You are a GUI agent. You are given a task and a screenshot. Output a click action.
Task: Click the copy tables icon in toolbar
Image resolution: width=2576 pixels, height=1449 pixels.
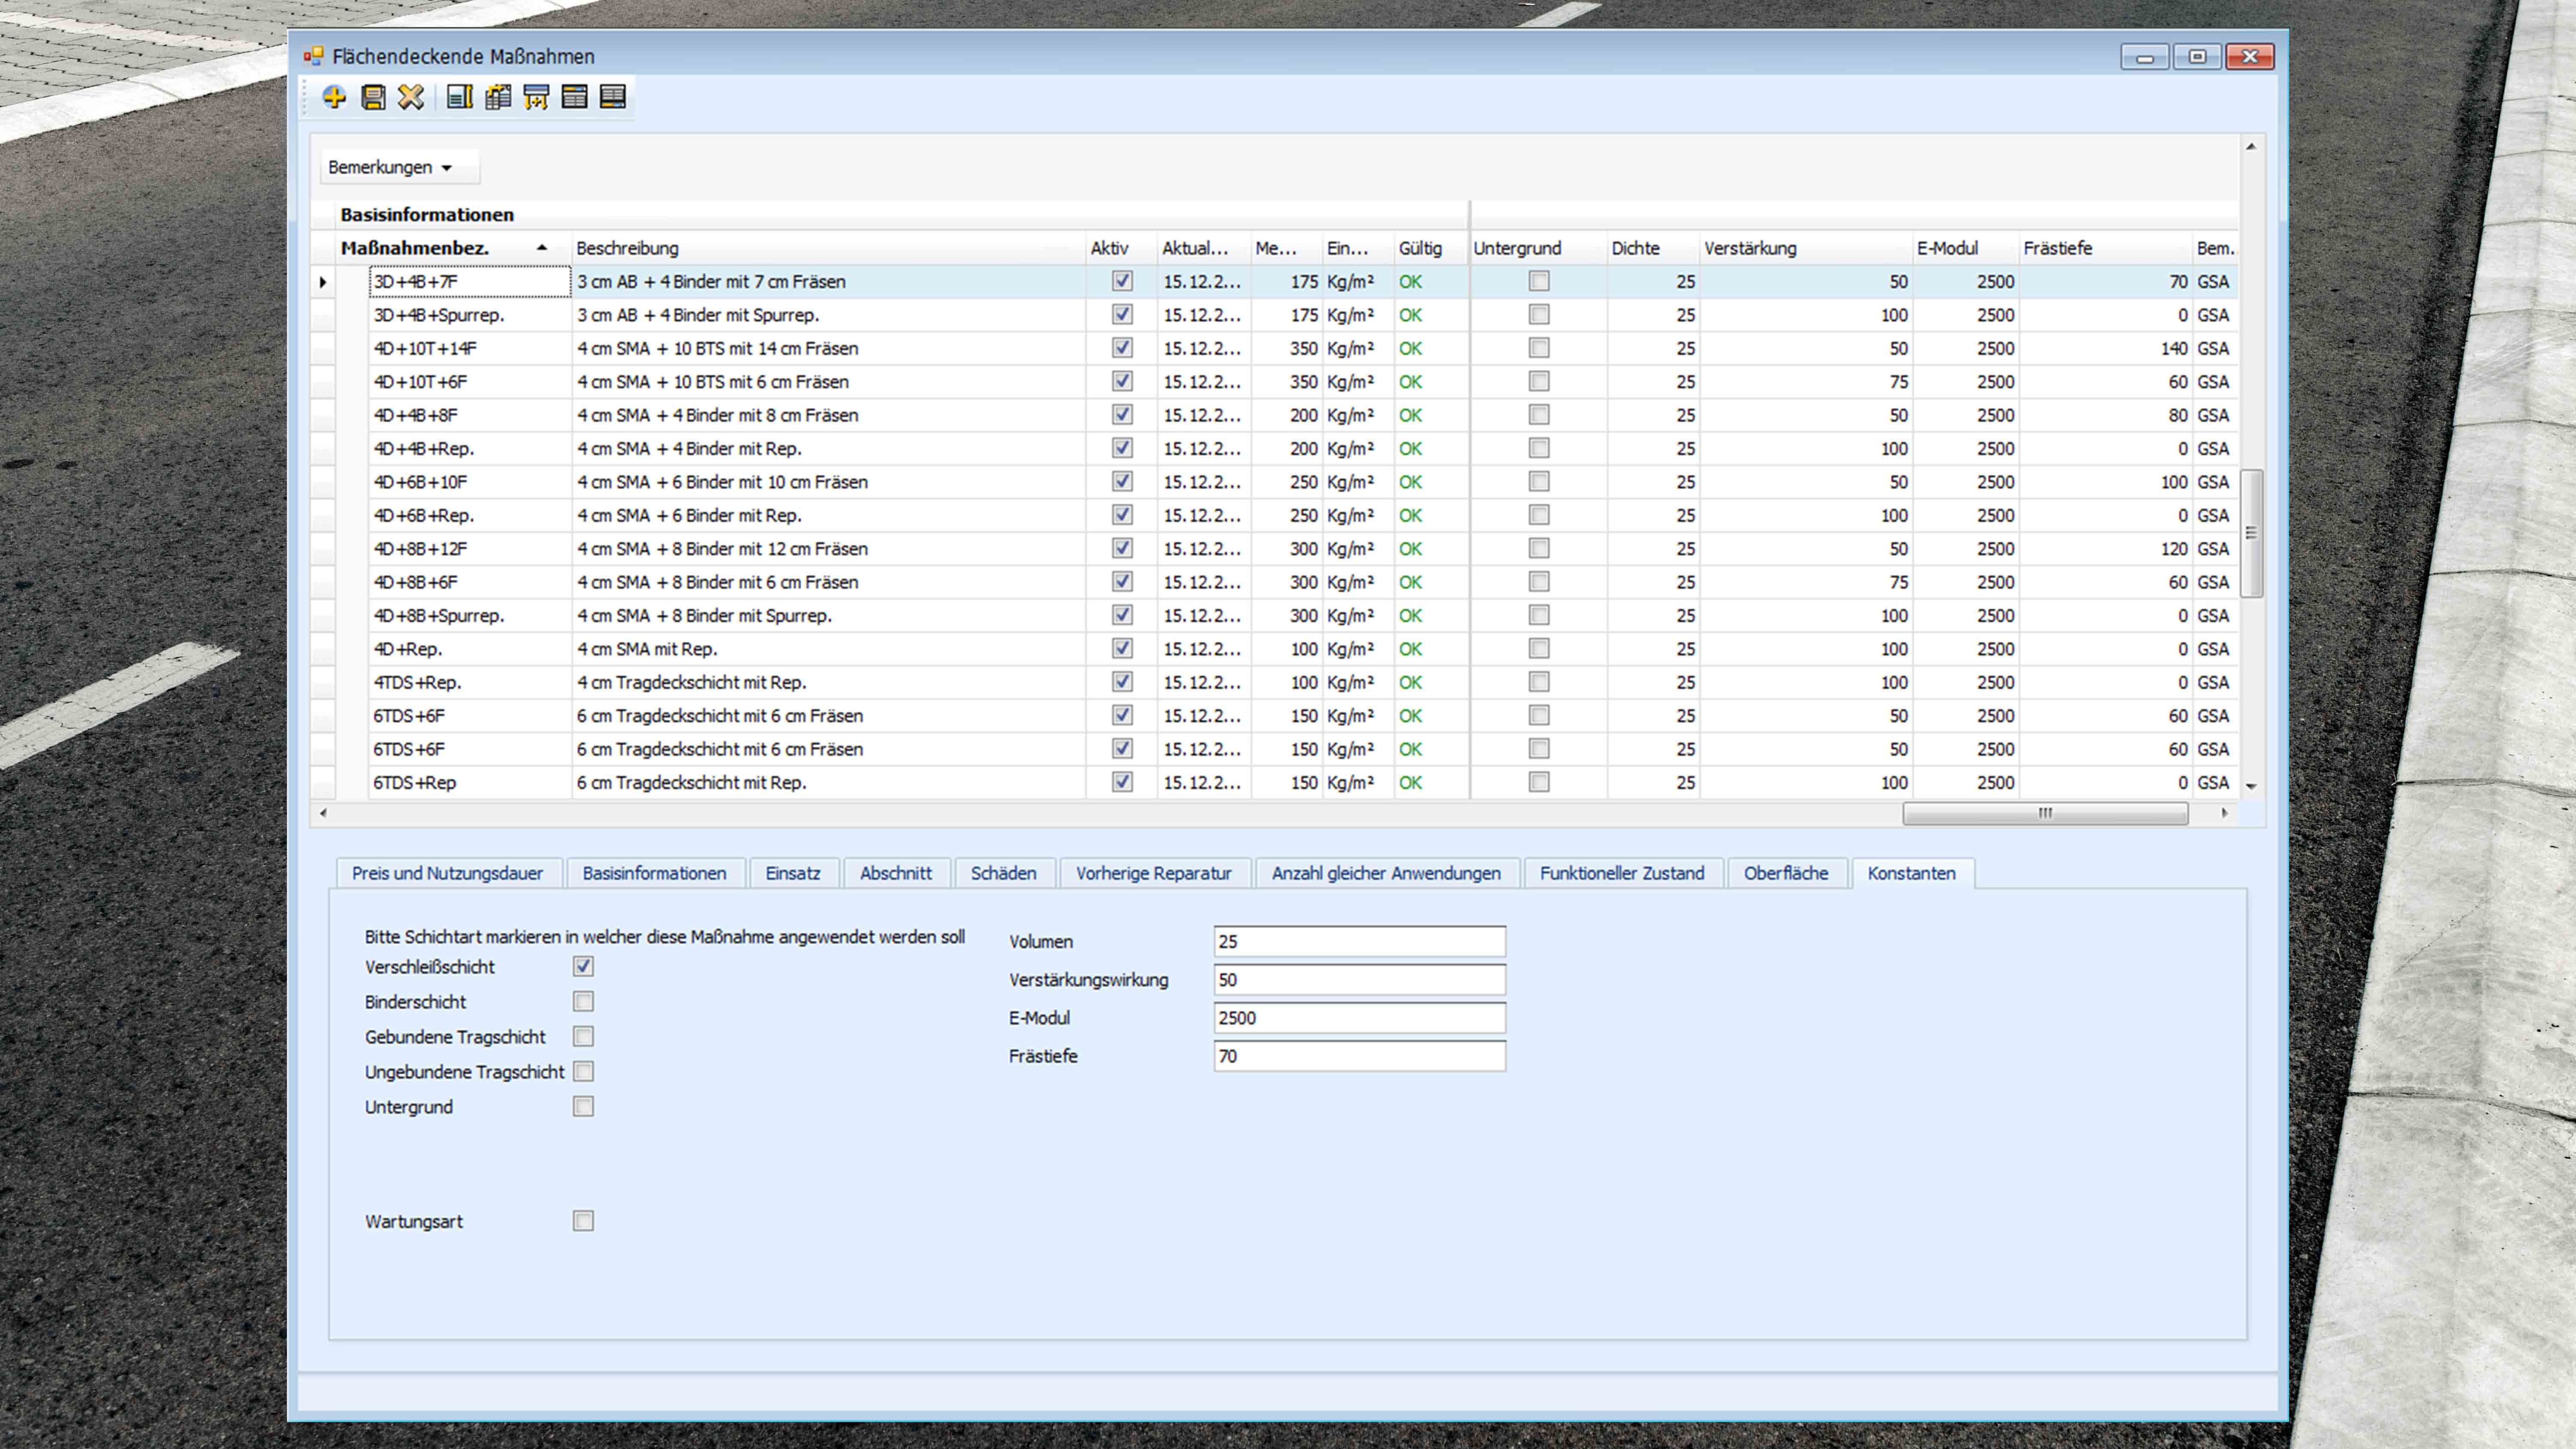point(498,97)
